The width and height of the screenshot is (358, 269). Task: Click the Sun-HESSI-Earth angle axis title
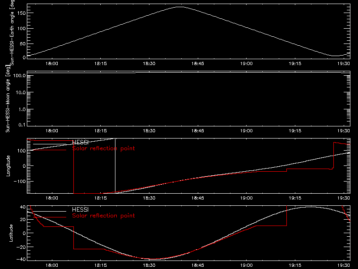pyautogui.click(x=12, y=32)
